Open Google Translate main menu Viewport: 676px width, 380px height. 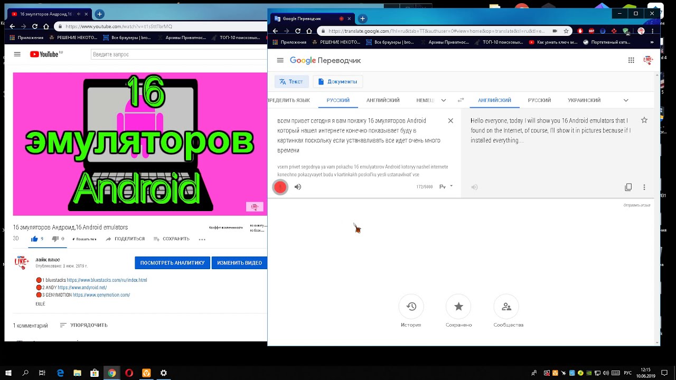(280, 61)
